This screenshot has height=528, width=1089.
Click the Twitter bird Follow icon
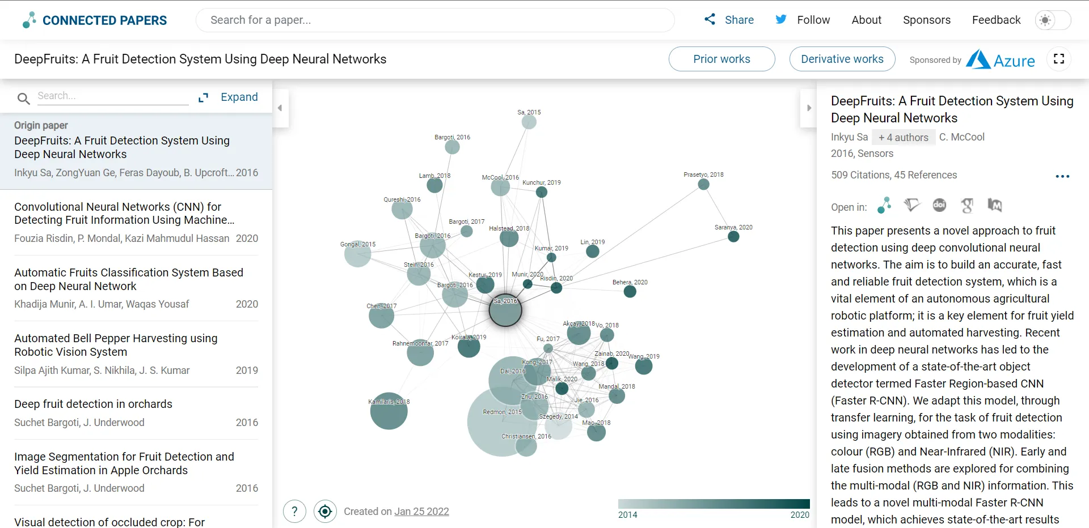(781, 19)
